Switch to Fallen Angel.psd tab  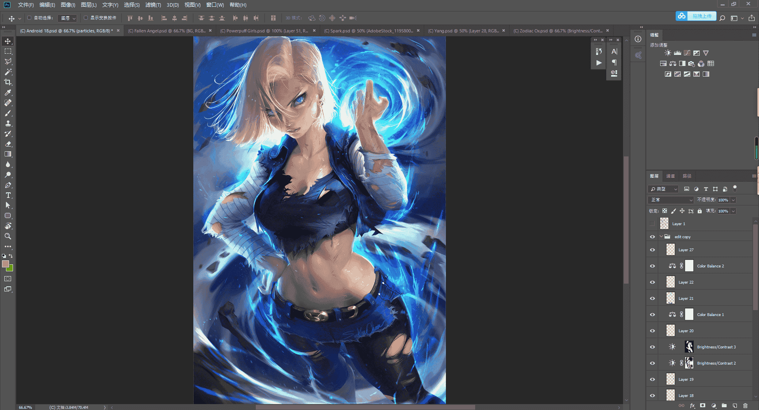pos(167,31)
